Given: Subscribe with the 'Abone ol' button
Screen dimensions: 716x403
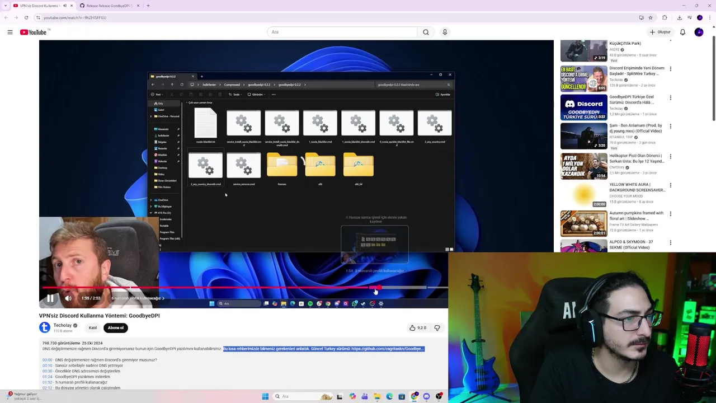Looking at the screenshot, I should coord(116,327).
